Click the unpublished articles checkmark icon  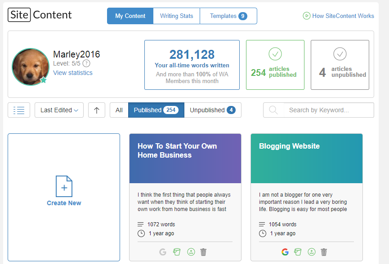pos(340,54)
